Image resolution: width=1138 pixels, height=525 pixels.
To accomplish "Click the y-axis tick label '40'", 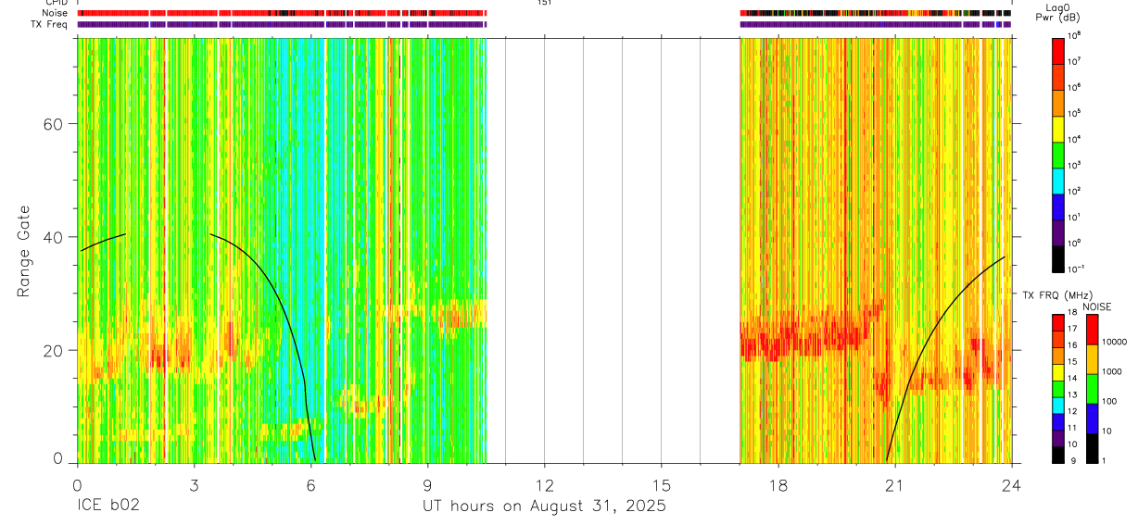I will coord(54,237).
